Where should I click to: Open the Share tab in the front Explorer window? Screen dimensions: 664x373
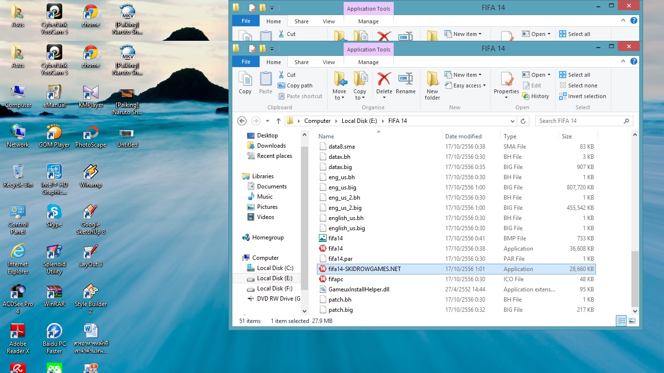pos(301,62)
